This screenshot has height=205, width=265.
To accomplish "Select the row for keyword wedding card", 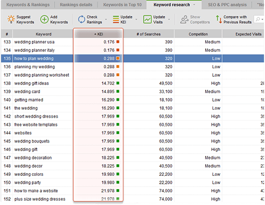I will tap(132, 92).
